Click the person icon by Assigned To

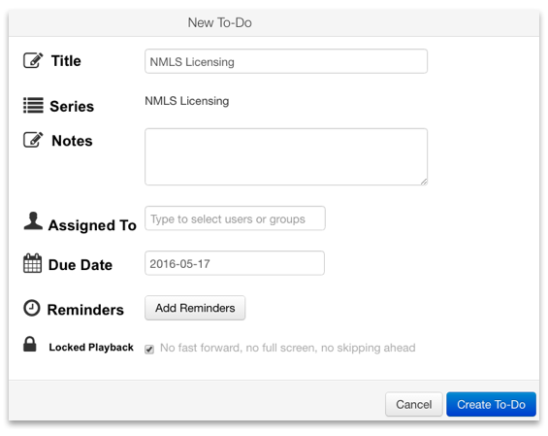coord(33,220)
